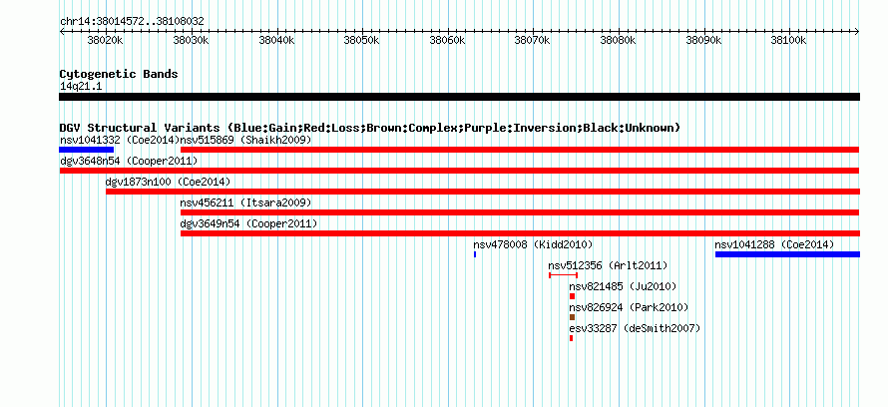Open dgv3649n54 (Cooper2011) variant label

(x=248, y=223)
